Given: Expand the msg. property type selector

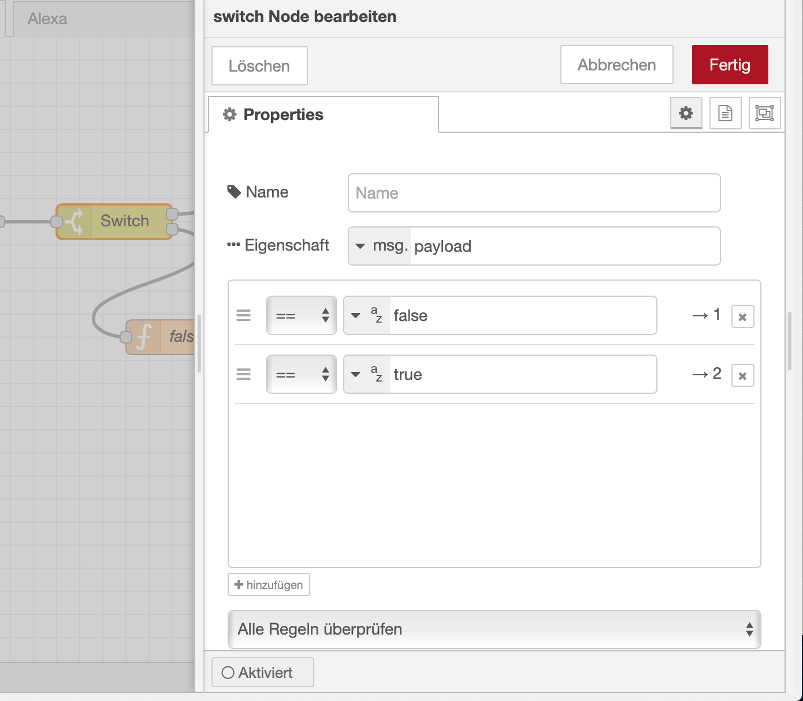Looking at the screenshot, I should click(380, 246).
